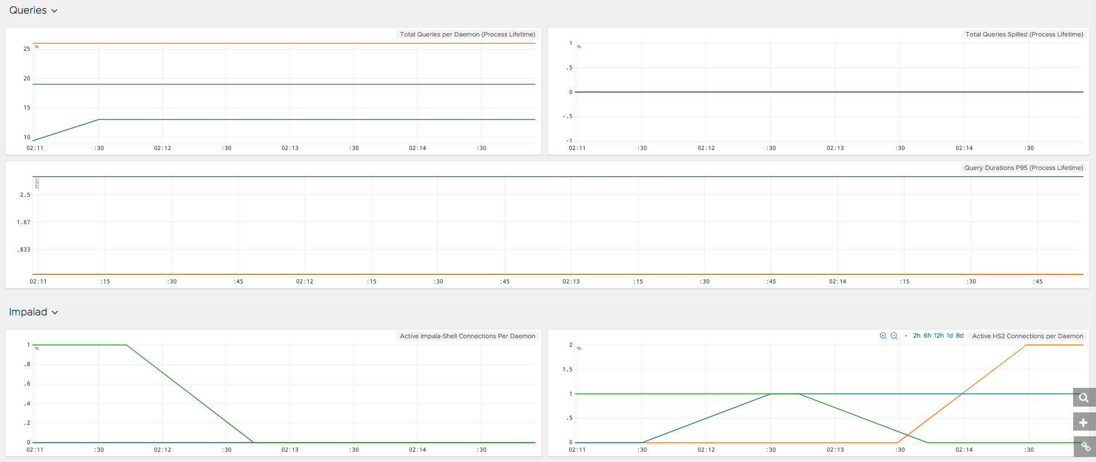The width and height of the screenshot is (1096, 462).
Task: Click the floating plus add button
Action: [1083, 422]
